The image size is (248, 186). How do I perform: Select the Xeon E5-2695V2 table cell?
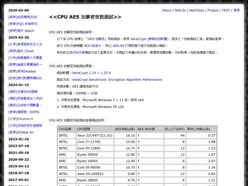(x=95, y=174)
